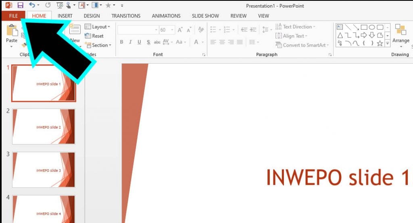Select the oval shape in shapes gallery
Viewport: 413px width, 223px height.
point(372,27)
